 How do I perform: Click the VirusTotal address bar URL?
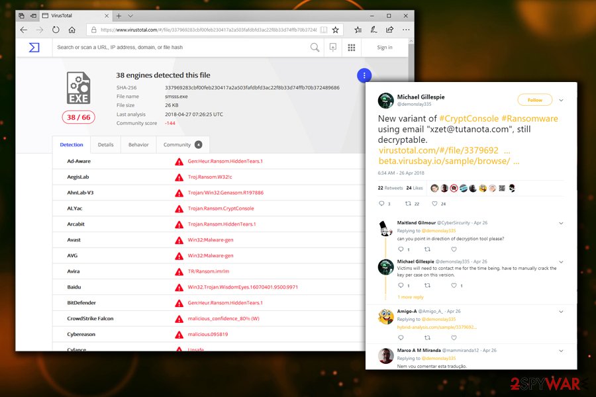[209, 30]
